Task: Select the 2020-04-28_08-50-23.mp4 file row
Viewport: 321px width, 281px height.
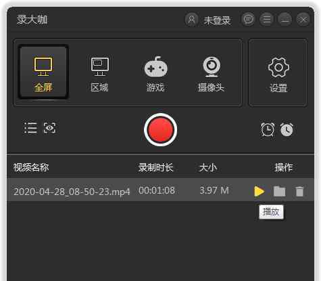Action: click(160, 190)
